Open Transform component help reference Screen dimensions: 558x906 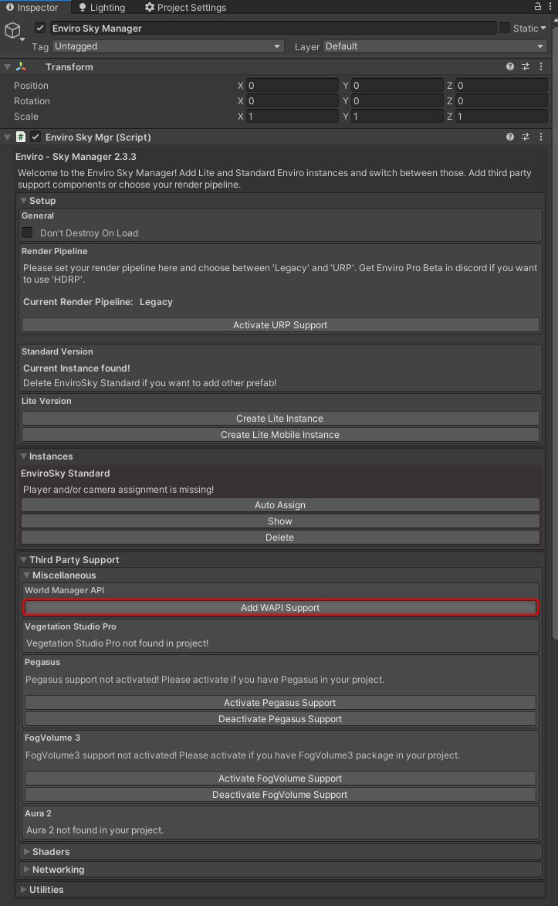pos(510,67)
